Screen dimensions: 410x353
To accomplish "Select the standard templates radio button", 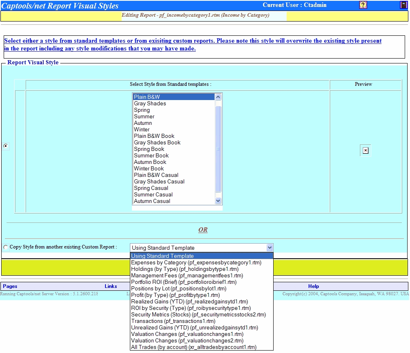I will pos(6,146).
